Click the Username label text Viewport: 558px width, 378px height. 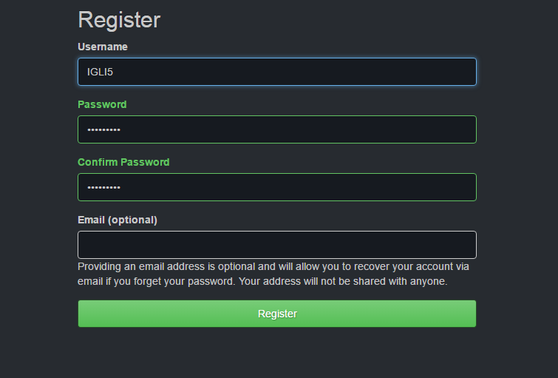click(103, 47)
